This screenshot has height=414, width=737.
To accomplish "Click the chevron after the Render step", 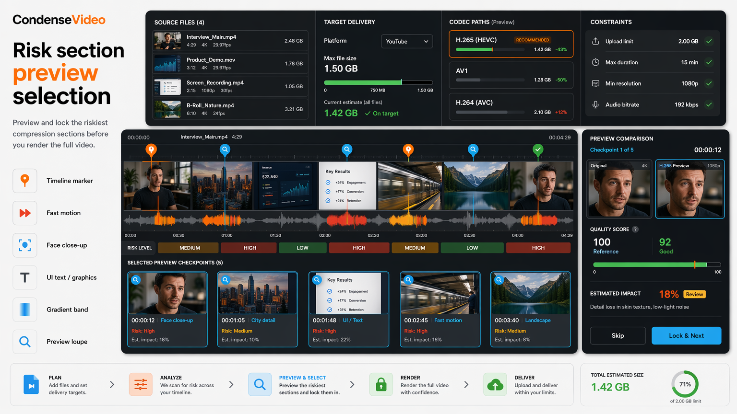I will pyautogui.click(x=466, y=384).
